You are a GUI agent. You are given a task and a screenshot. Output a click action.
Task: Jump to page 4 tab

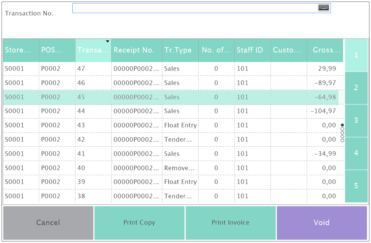pyautogui.click(x=356, y=153)
